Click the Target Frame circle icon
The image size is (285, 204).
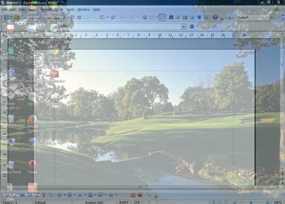[192, 27]
